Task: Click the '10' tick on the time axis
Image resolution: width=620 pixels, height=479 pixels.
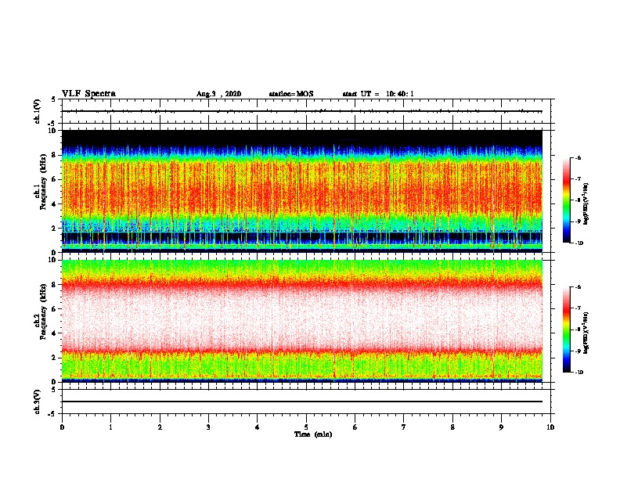Action: pyautogui.click(x=550, y=427)
